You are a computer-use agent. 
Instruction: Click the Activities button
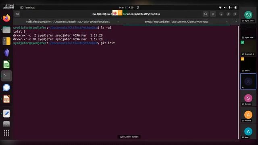click(8, 8)
